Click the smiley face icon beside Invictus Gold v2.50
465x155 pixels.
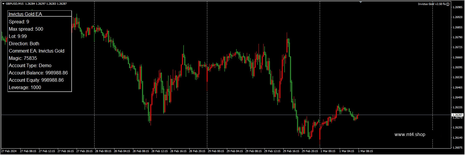pos(448,4)
